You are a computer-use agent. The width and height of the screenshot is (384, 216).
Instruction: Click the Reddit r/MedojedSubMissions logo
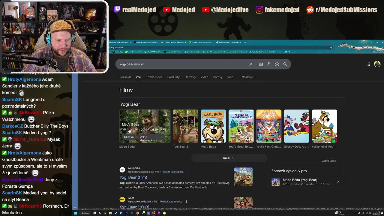pos(310,10)
